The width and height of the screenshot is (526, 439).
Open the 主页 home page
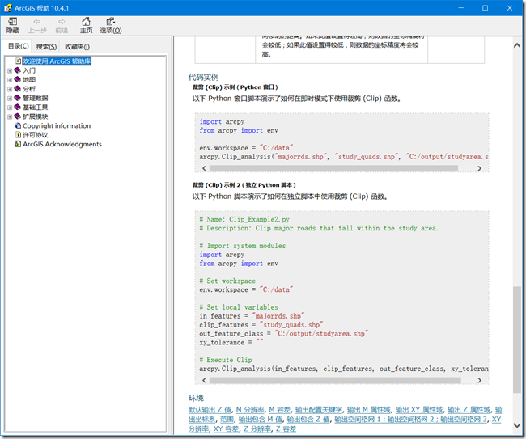pyautogui.click(x=87, y=26)
